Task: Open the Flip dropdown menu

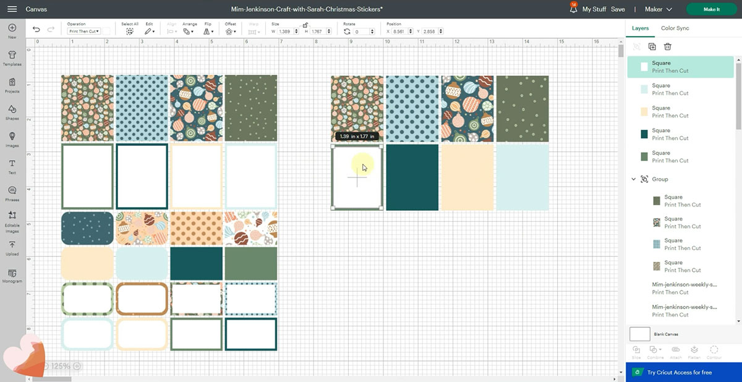Action: (208, 31)
